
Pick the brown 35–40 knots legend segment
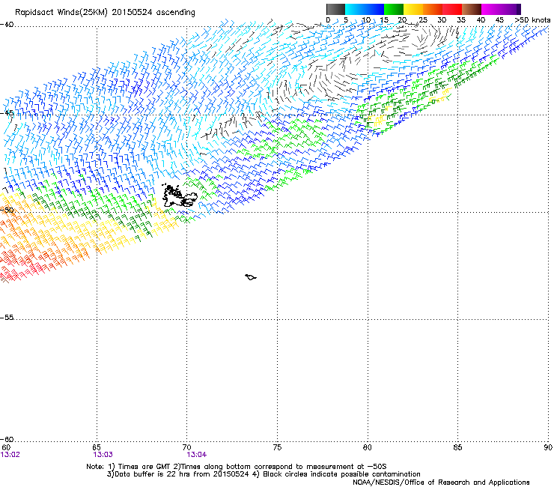tap(472, 9)
